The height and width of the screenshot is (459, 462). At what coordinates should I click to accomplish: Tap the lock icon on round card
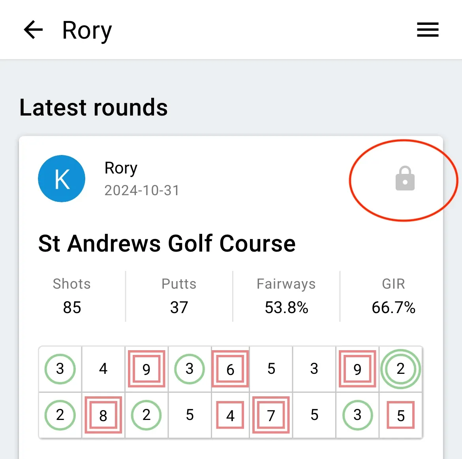coord(405,178)
